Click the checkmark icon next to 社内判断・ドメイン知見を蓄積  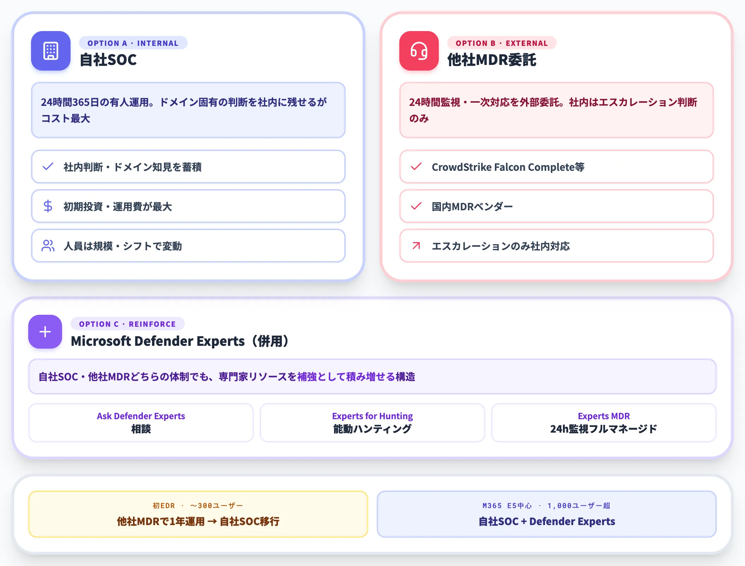coord(48,167)
